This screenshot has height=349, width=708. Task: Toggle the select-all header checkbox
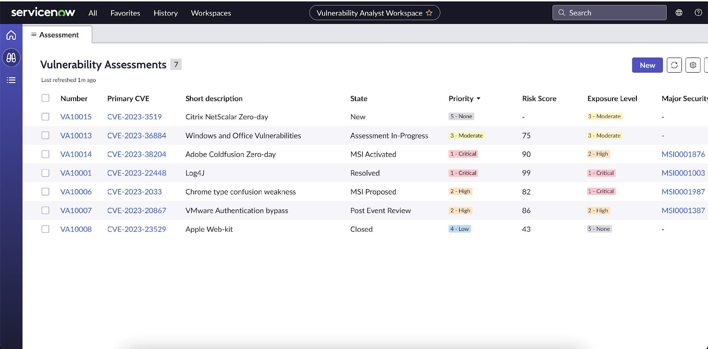pos(46,98)
